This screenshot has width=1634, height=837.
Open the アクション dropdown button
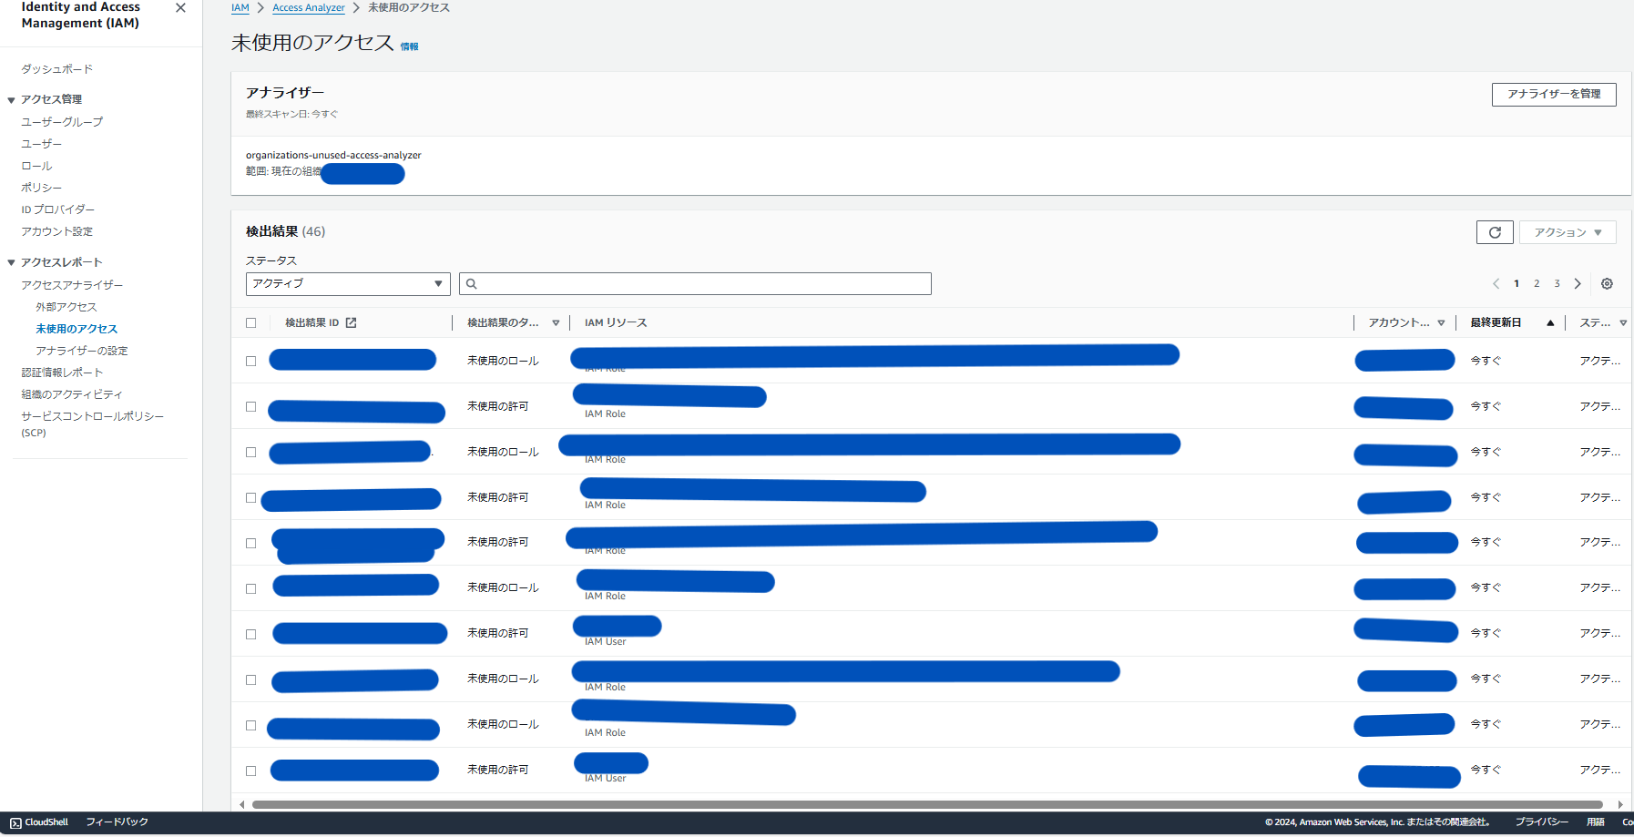[x=1568, y=232]
